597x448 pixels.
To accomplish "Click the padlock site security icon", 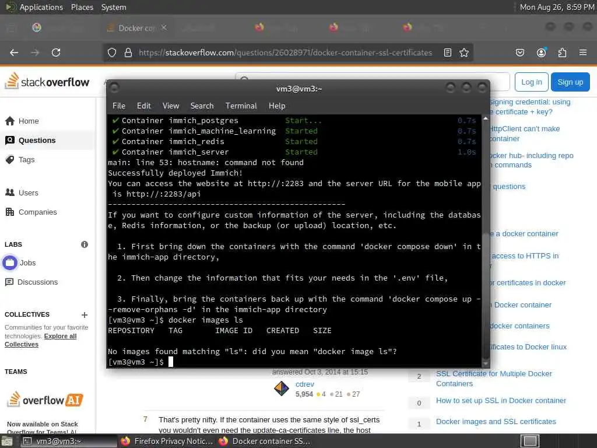I will (128, 52).
